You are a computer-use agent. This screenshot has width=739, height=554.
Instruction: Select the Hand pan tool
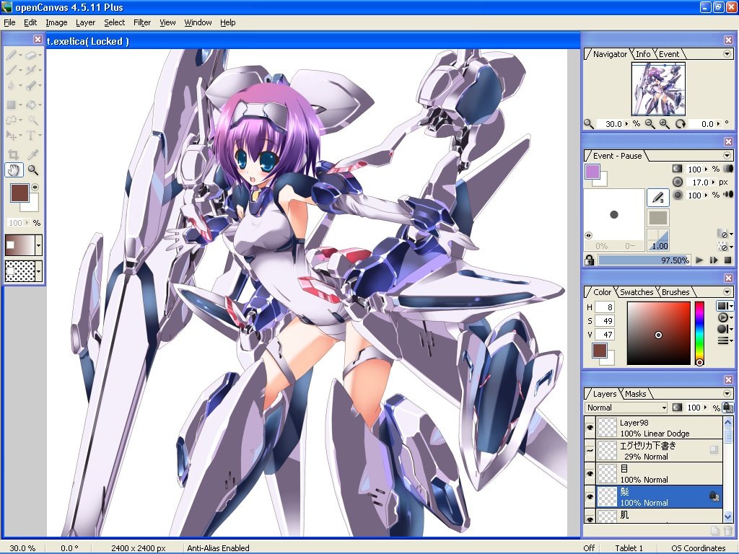14,170
